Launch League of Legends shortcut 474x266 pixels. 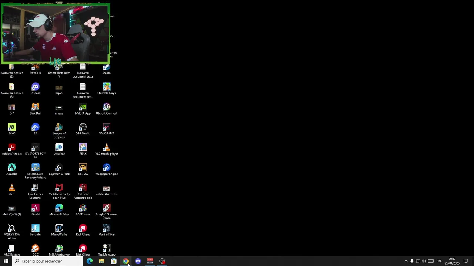pyautogui.click(x=59, y=131)
